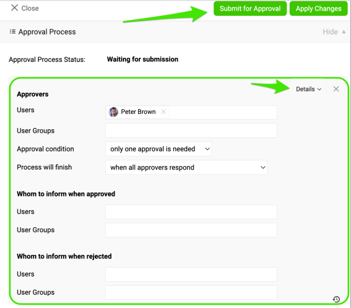Focus the Approvers User Groups field
This screenshot has height=308, width=351.
tap(191, 131)
